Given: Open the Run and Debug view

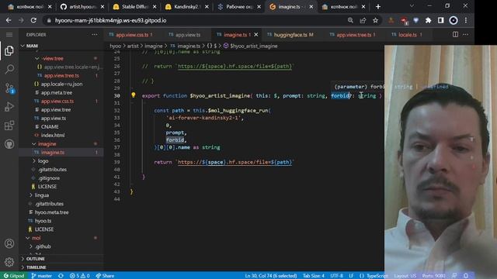Looking at the screenshot, I should [x=9, y=107].
